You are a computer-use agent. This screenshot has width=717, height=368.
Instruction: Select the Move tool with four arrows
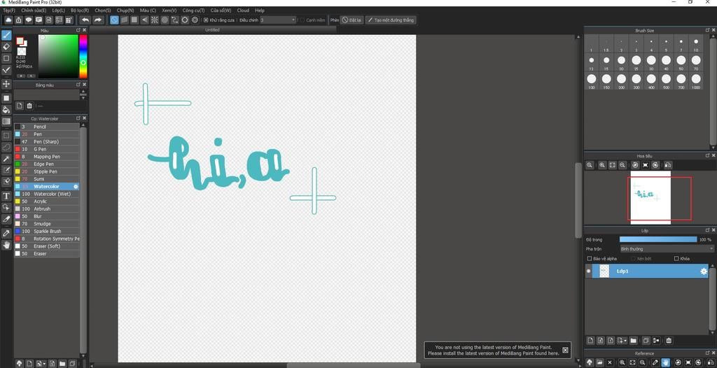[6, 84]
